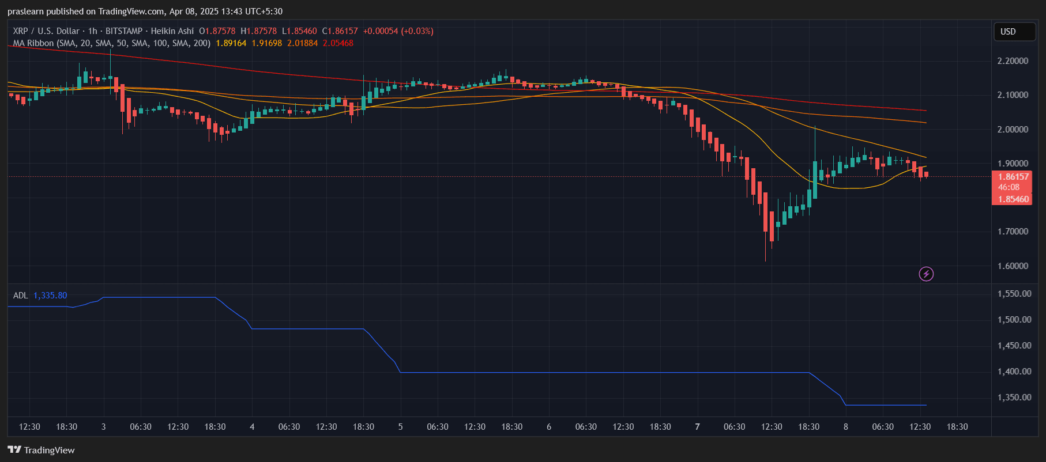The image size is (1046, 462).
Task: Click the 2.20000 price axis label
Action: (1013, 61)
